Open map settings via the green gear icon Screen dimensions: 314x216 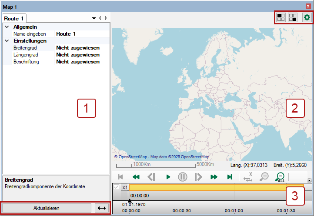(x=307, y=17)
